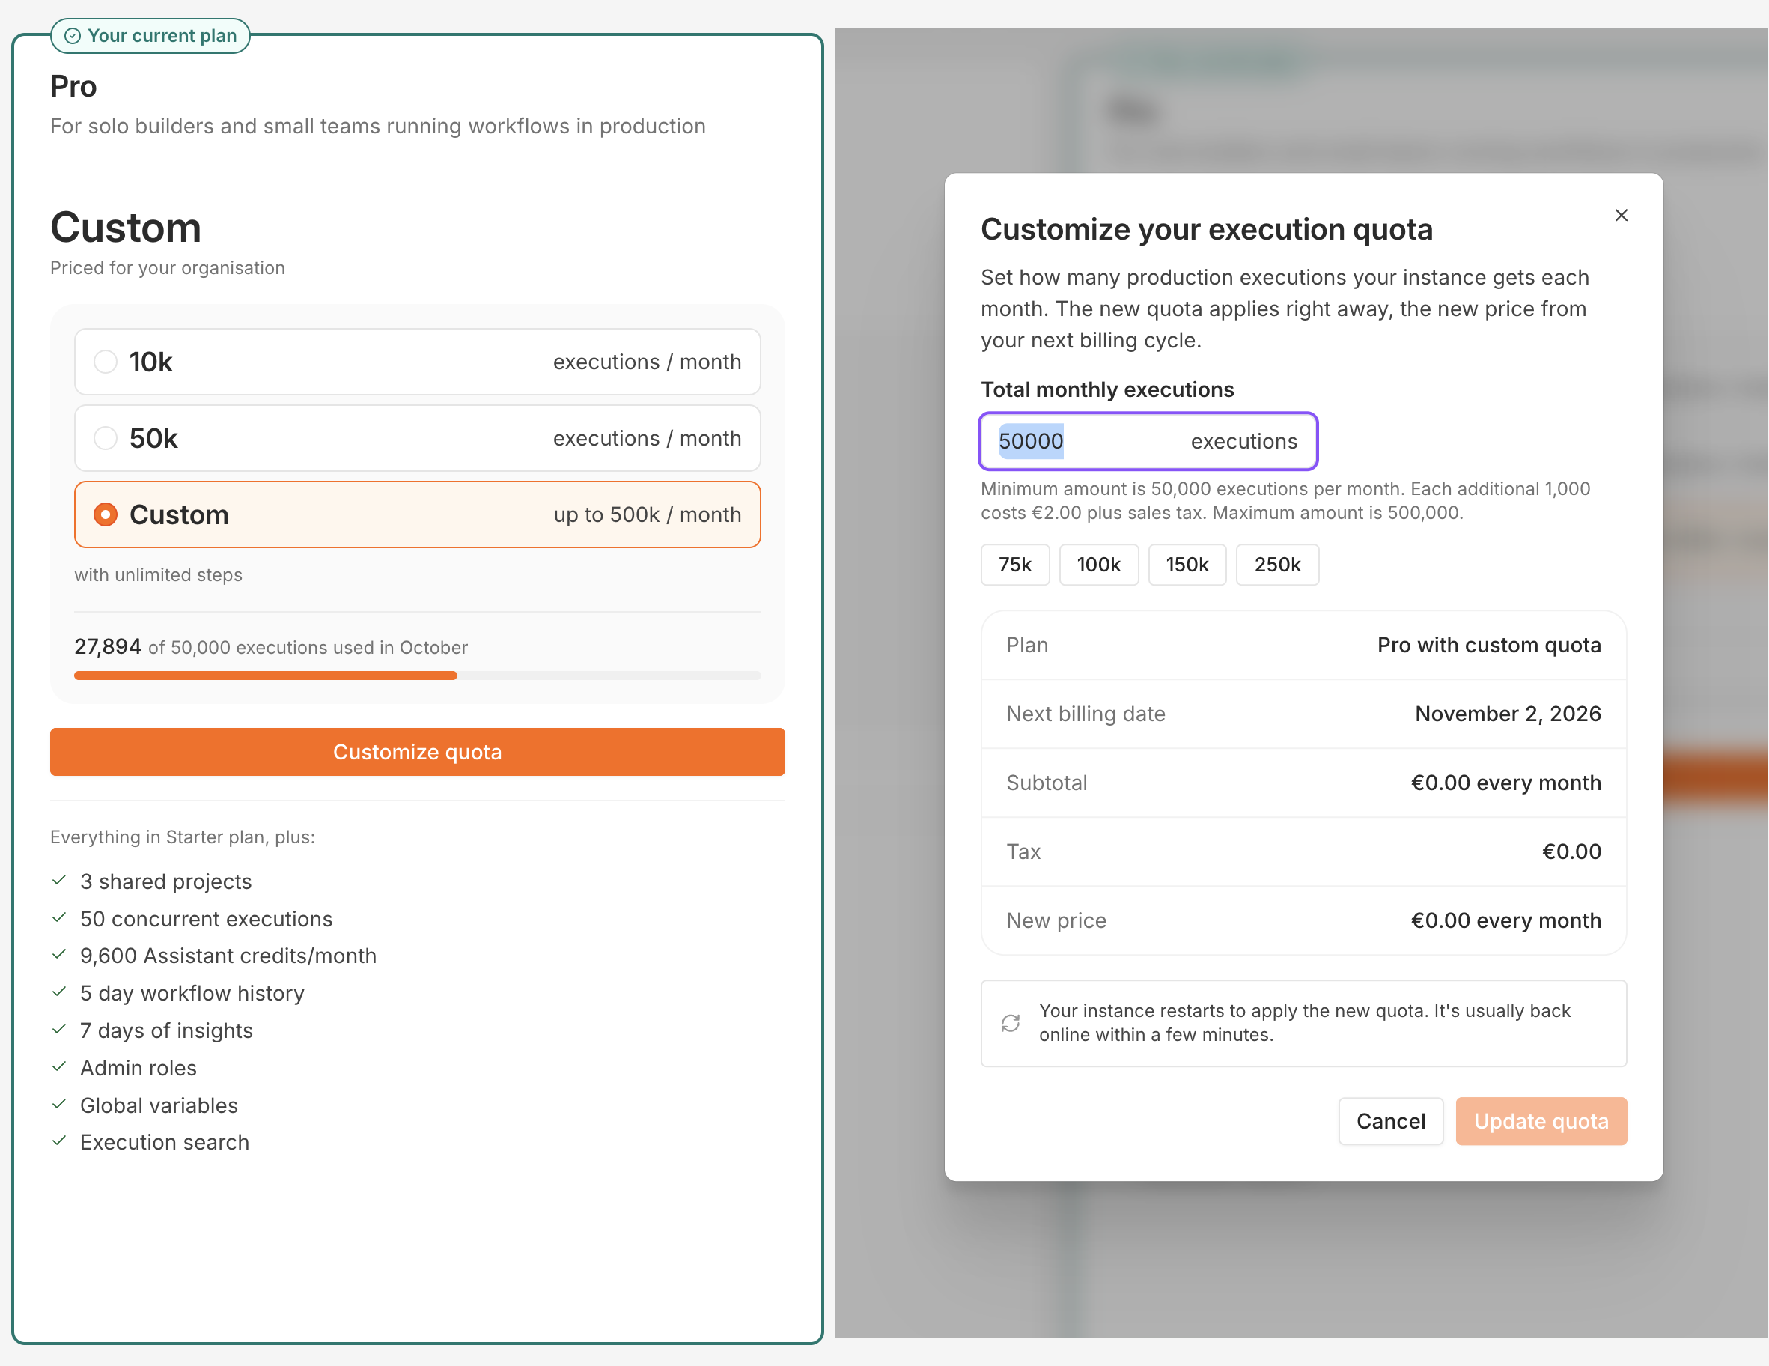Click the Subtotal '€0.00 every month' value
Screen dimensions: 1769x1366
1505,783
